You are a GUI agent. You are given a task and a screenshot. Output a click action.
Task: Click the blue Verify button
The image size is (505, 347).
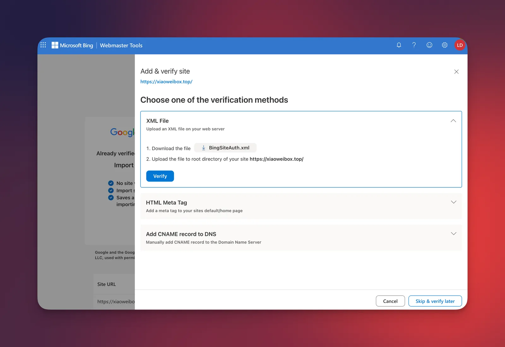pos(160,176)
